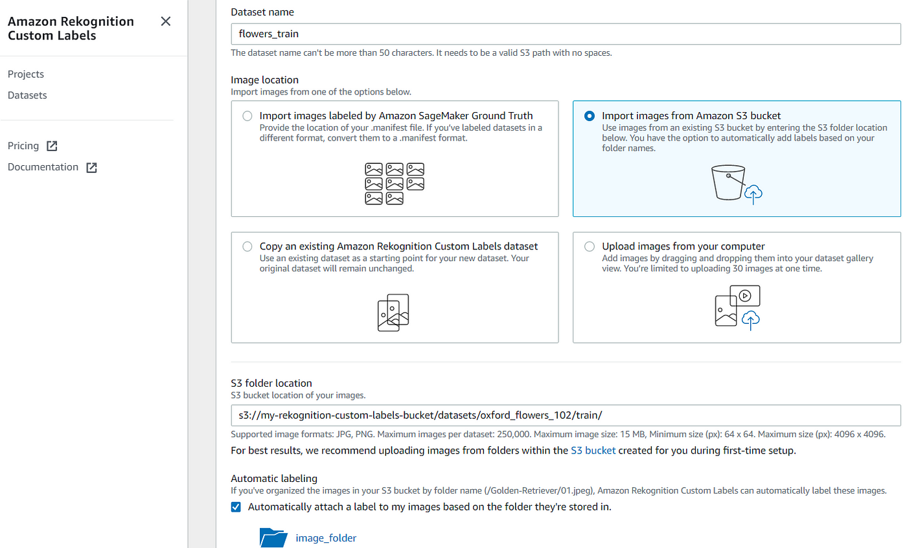This screenshot has width=907, height=548.
Task: Select Import images from Amazon S3 bucket
Action: pos(589,116)
